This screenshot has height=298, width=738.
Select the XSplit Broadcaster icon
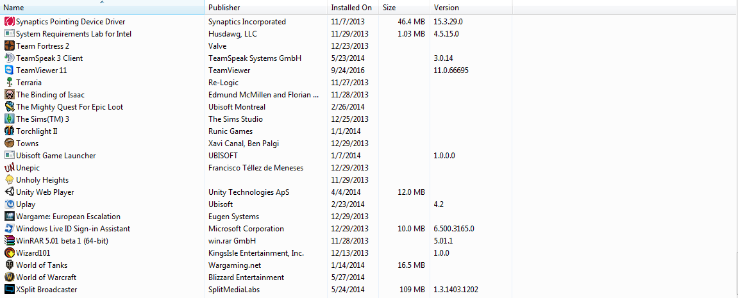pos(9,290)
